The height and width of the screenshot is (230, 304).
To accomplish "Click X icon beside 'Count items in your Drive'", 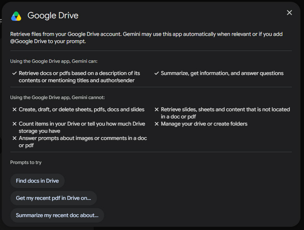I will [x=15, y=124].
